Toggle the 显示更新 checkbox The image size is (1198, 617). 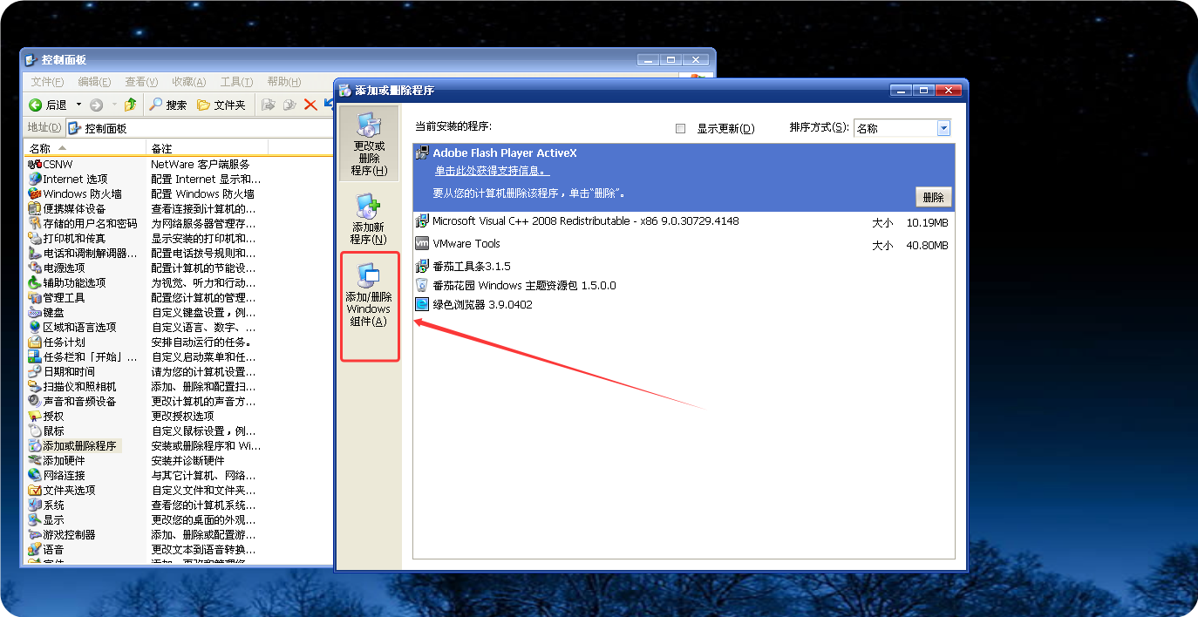(681, 128)
